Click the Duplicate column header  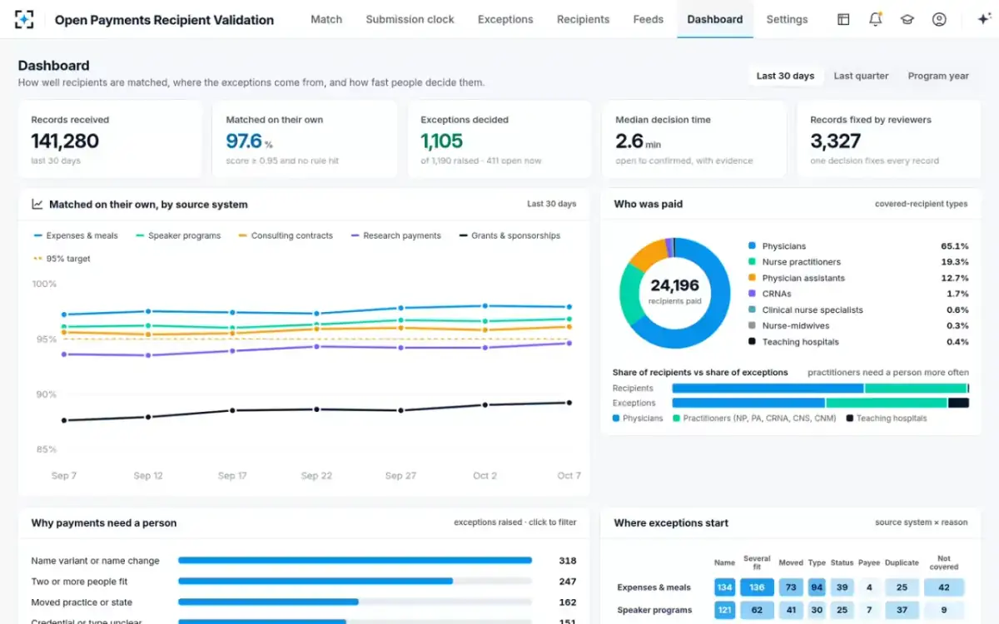click(x=902, y=563)
